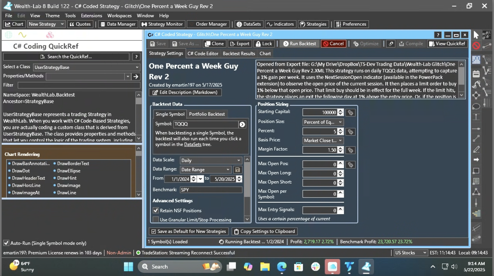Image resolution: width=494 pixels, height=276 pixels.
Task: Click the Benchmark SPY input field
Action: coord(211,190)
